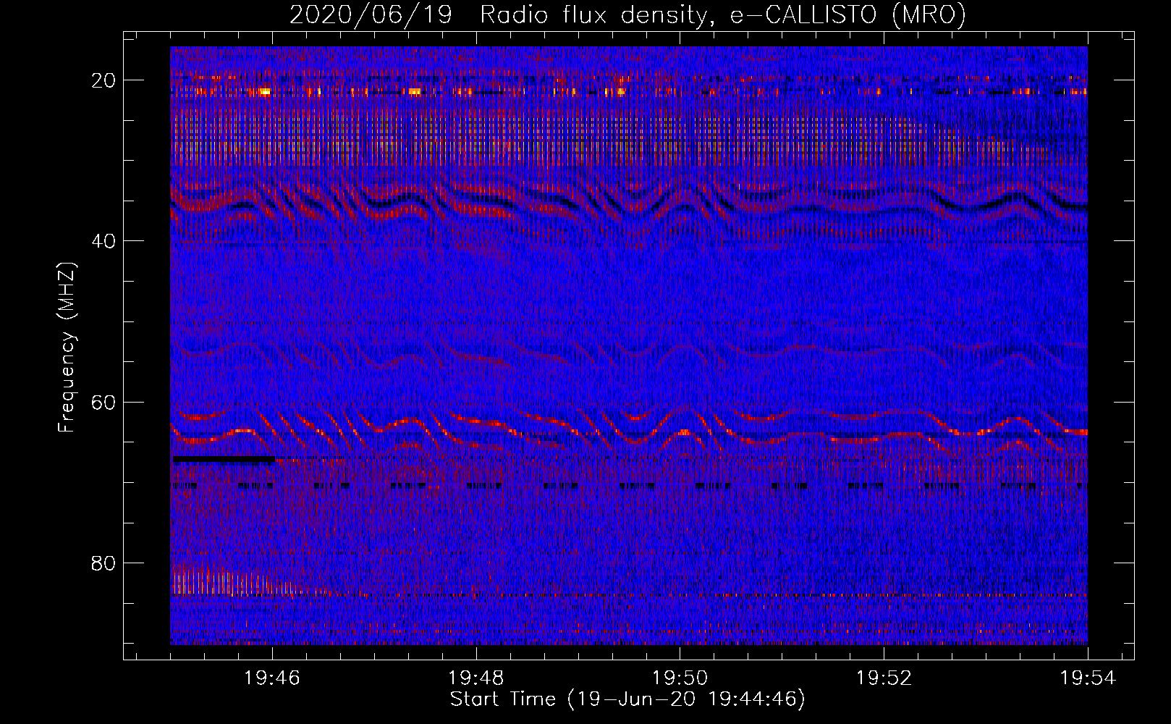This screenshot has height=724, width=1171.
Task: Click the '80' frequency tick label
Action: pos(104,563)
